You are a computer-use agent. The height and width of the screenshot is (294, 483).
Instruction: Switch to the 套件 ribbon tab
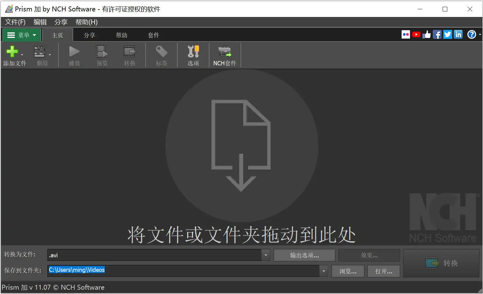pyautogui.click(x=153, y=35)
